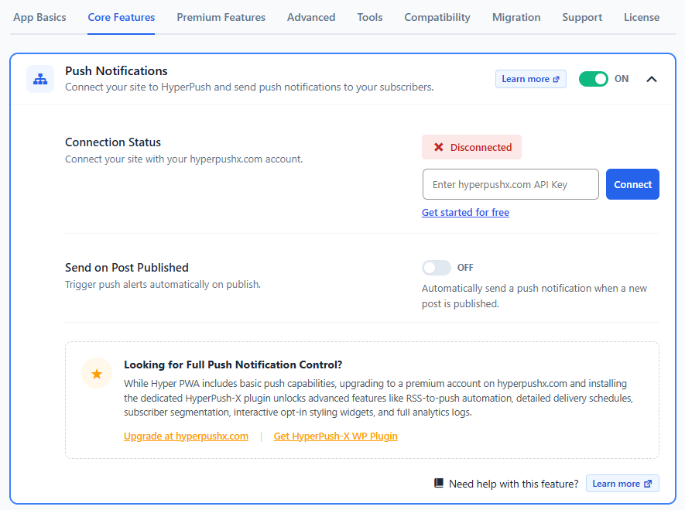Click the blue Connect button
685x510 pixels.
tap(632, 184)
